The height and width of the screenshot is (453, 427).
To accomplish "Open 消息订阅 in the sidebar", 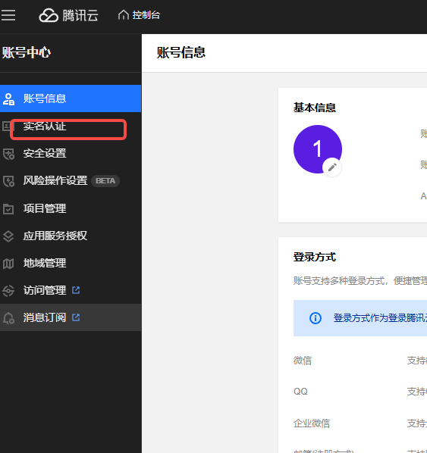I will (x=71, y=317).
